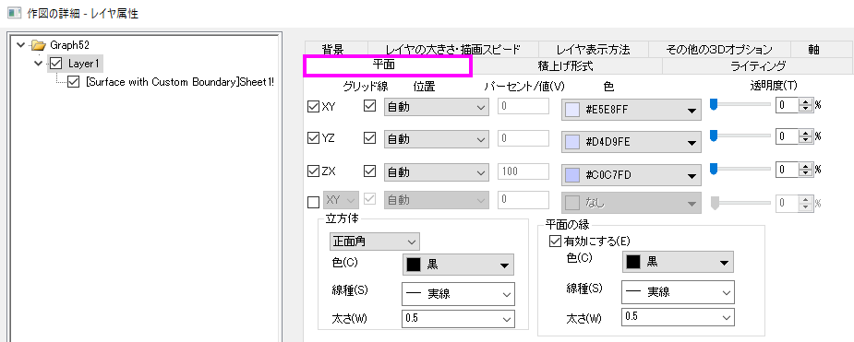This screenshot has width=854, height=342.
Task: Open the #E5E8FF color picker for XY
Action: tap(631, 110)
